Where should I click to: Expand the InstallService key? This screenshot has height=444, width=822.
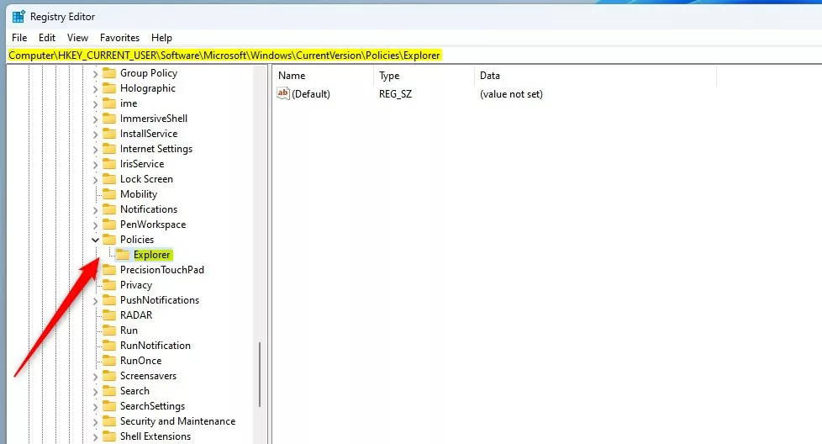coord(95,135)
